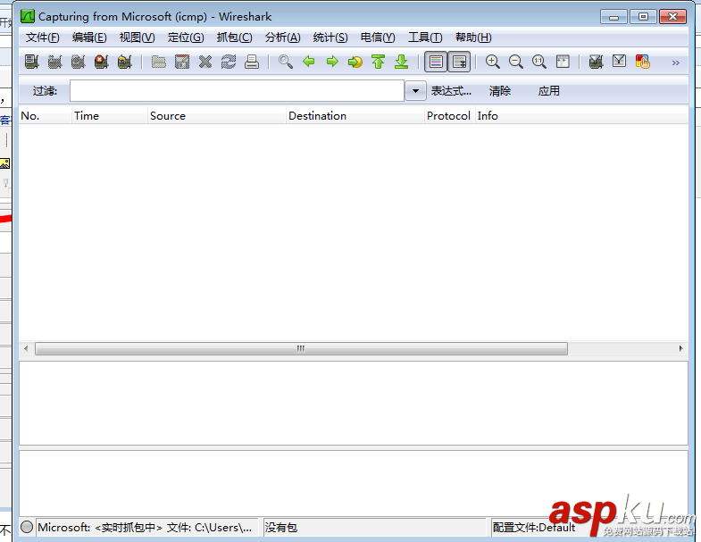Sort by the Destination column header
701x542 pixels.
(355, 116)
